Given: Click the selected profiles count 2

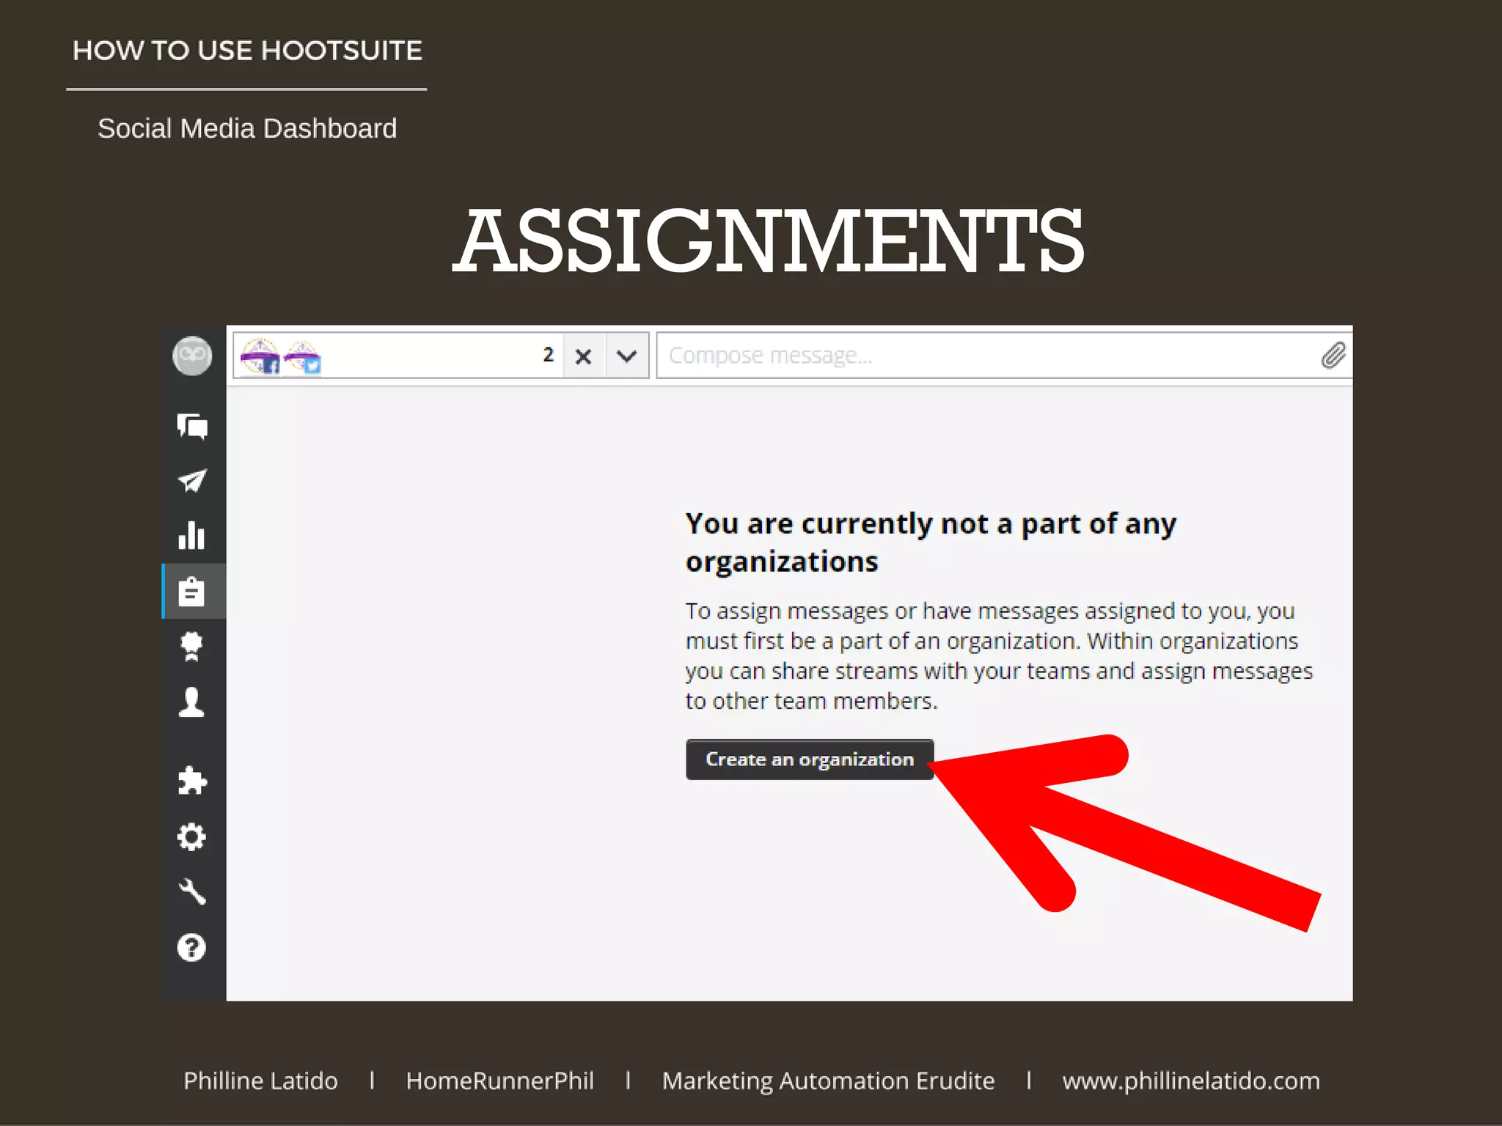Looking at the screenshot, I should pos(548,355).
